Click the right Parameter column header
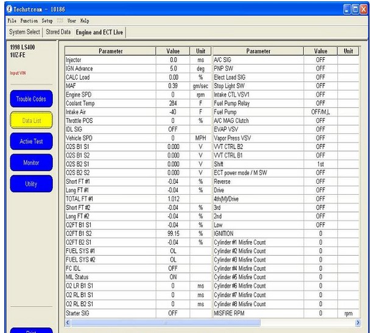Viewport: 372px width, 333px height. coord(258,51)
